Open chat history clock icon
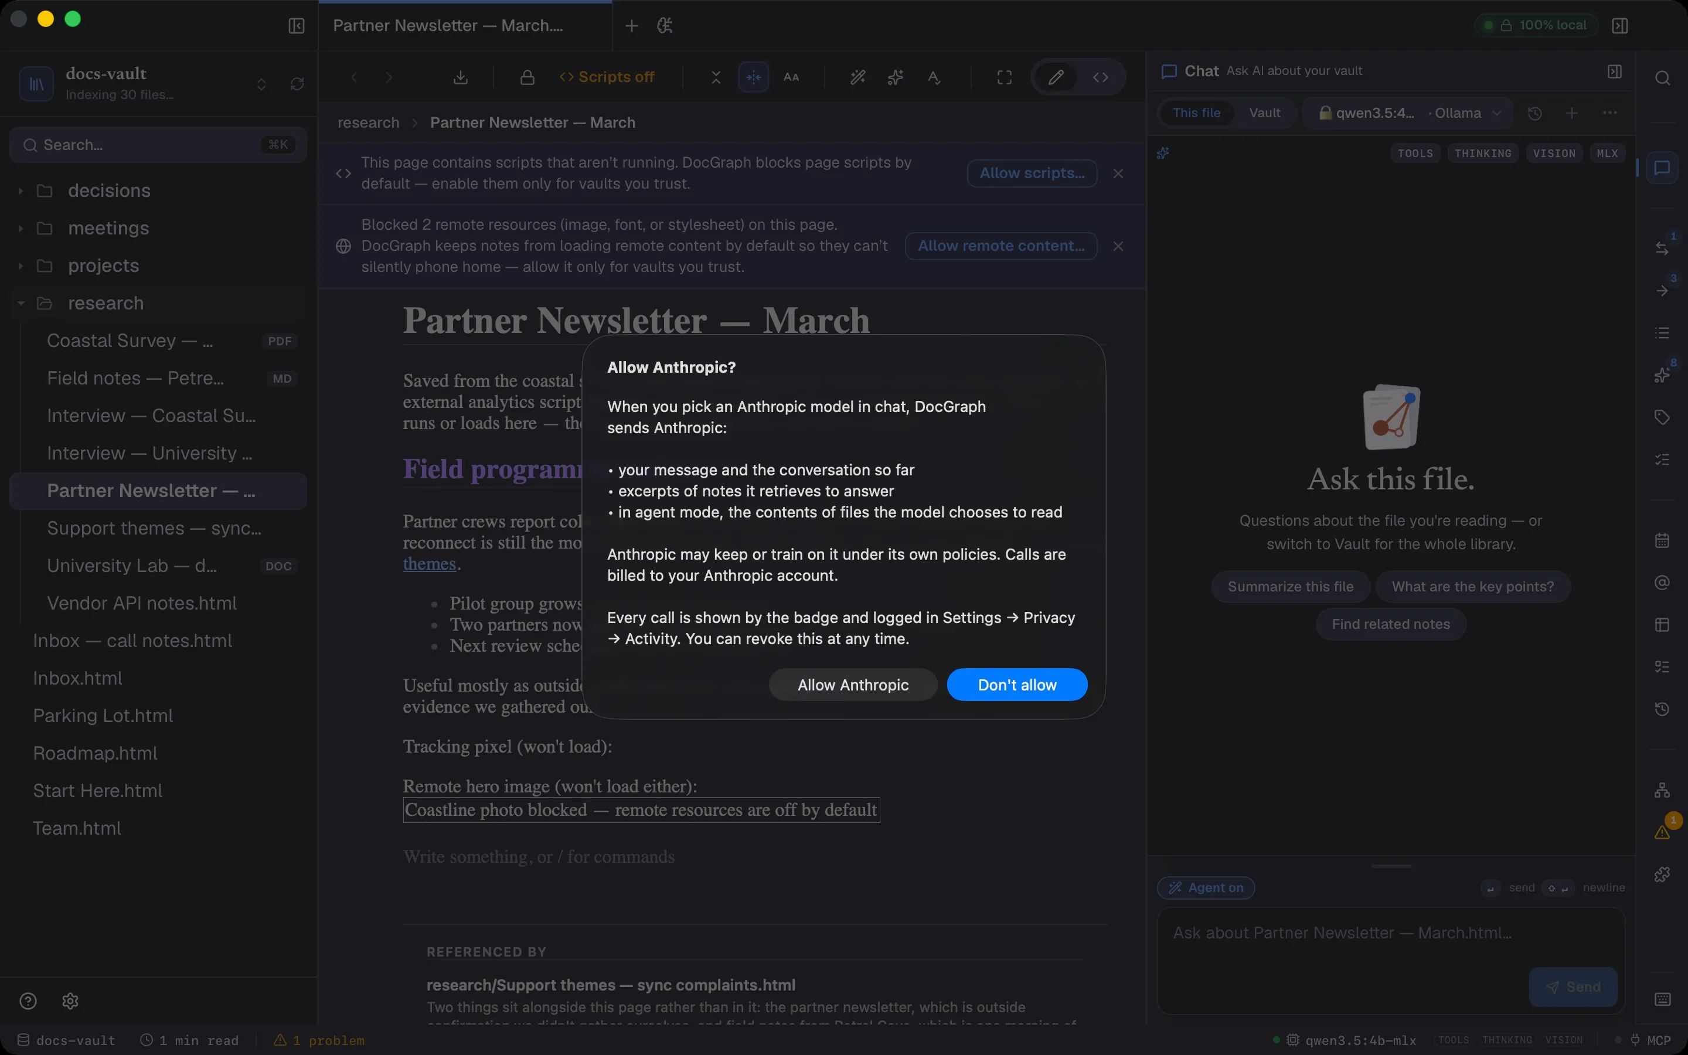1688x1055 pixels. pyautogui.click(x=1534, y=113)
